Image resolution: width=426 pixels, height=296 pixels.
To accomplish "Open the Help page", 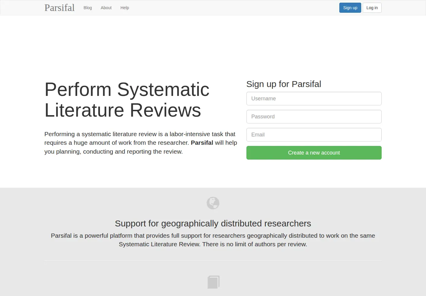I will [125, 8].
